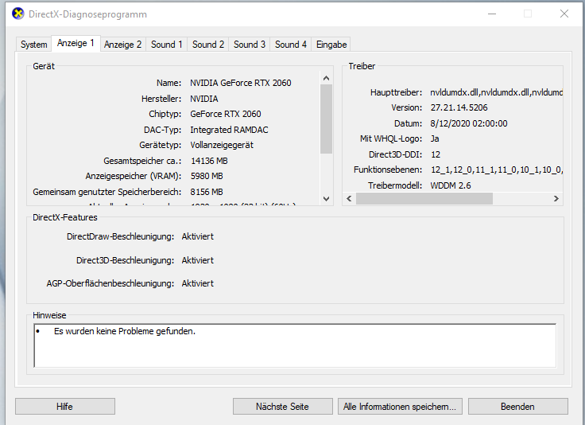The image size is (585, 425).
Task: Click the Nächste Seite button
Action: pyautogui.click(x=282, y=407)
